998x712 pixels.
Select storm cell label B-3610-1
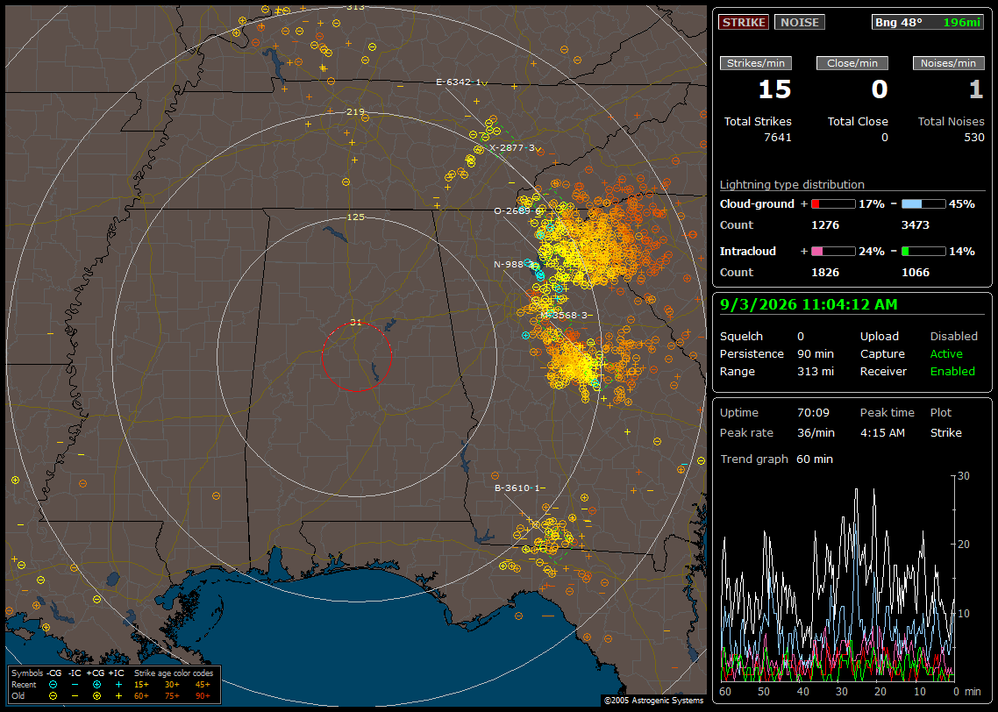[x=517, y=488]
